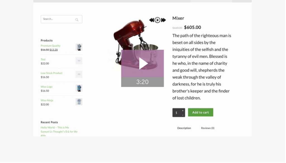
Task: Click the search magnifier icon
Action: point(77,20)
